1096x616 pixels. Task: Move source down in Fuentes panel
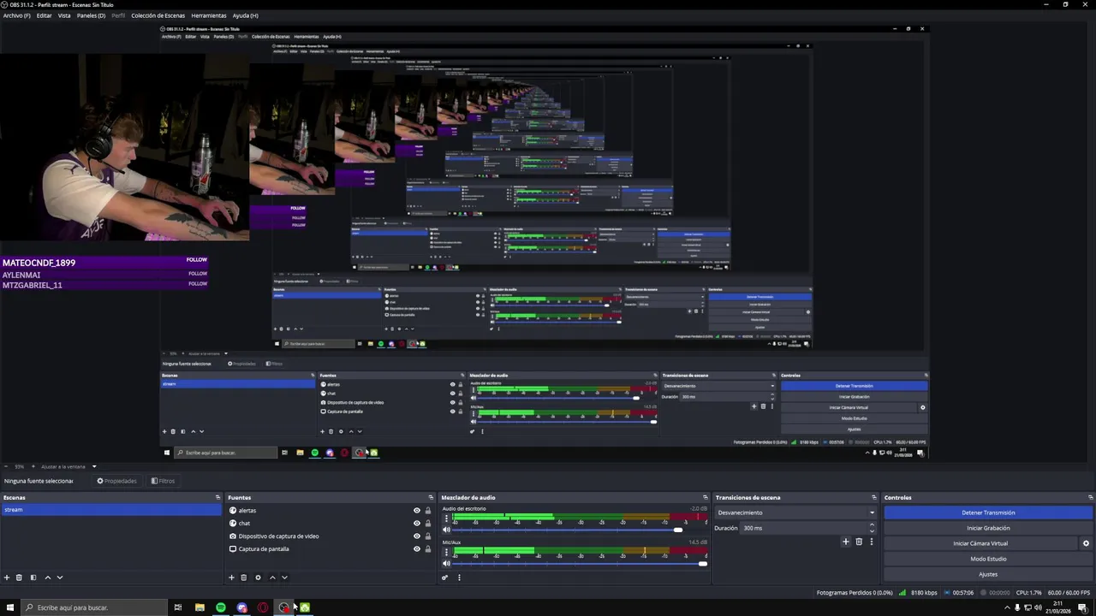tap(284, 577)
